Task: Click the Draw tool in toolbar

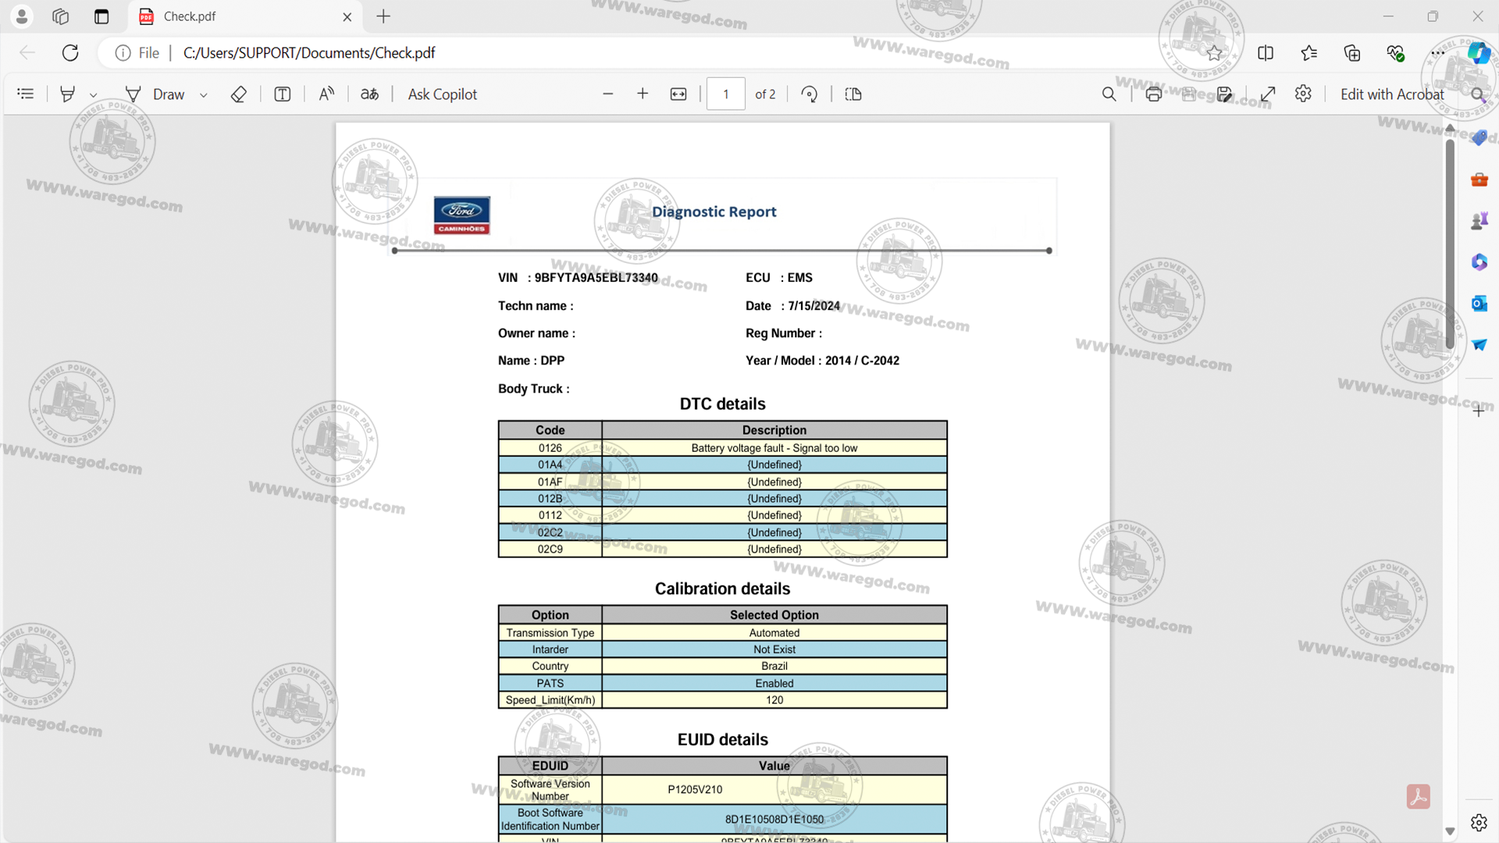Action: pyautogui.click(x=168, y=94)
